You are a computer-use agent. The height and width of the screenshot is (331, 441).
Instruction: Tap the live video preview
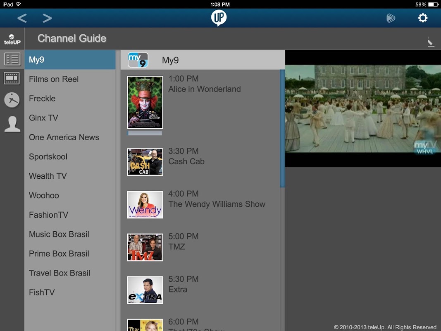(x=363, y=109)
